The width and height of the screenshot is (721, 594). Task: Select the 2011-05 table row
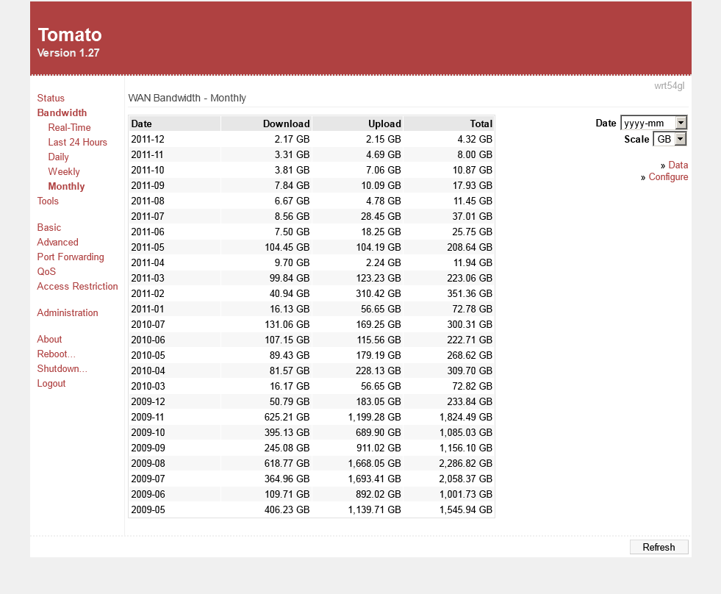coord(312,247)
